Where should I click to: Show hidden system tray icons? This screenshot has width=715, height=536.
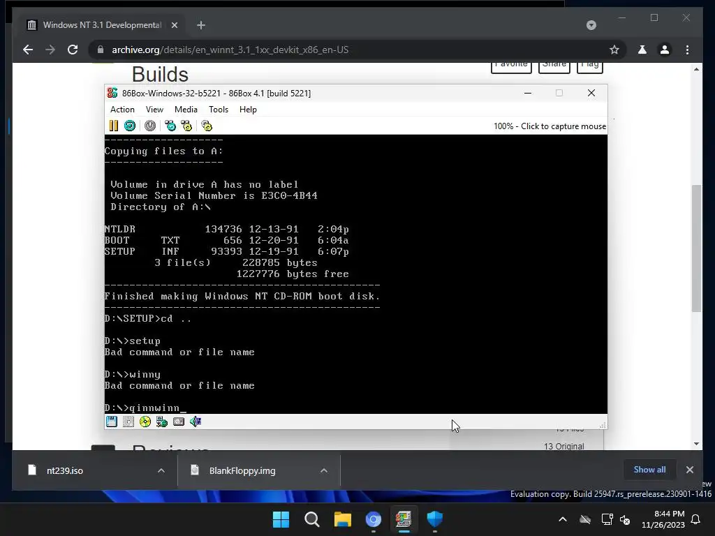(563, 519)
